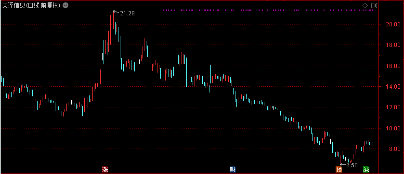Click the 8.00 price axis label
This screenshot has height=174, width=404.
(x=392, y=149)
